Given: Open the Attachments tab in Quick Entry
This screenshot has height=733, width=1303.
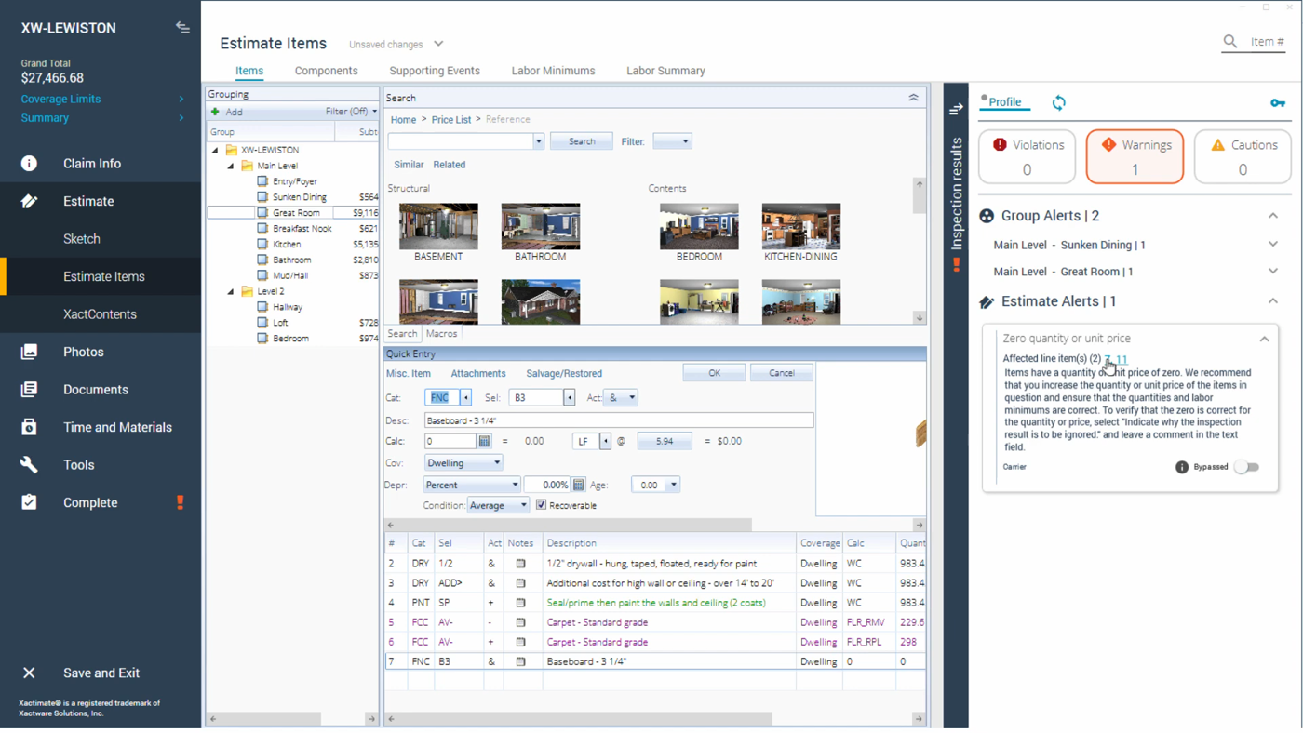Looking at the screenshot, I should [478, 373].
